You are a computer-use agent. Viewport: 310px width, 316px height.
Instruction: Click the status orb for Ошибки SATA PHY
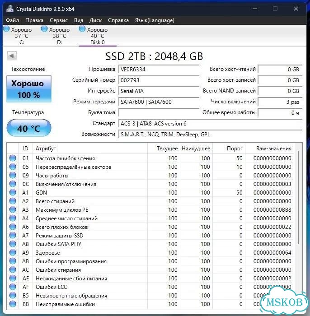tap(13, 244)
